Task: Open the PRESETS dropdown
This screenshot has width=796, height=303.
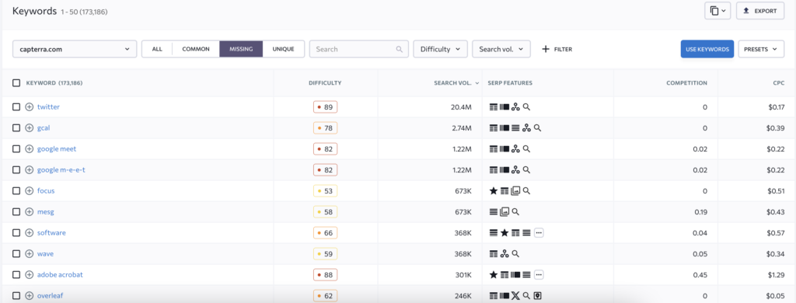Action: [x=761, y=49]
